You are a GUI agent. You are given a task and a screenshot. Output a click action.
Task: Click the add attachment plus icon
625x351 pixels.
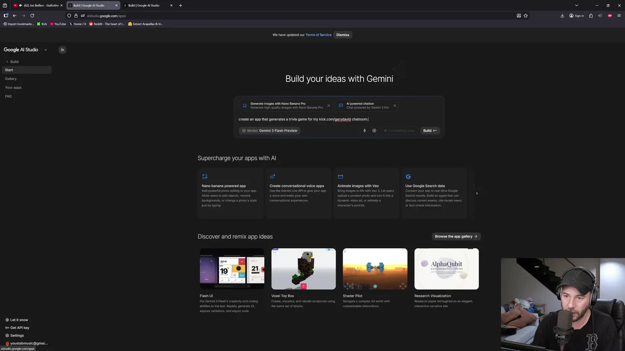pos(374,131)
